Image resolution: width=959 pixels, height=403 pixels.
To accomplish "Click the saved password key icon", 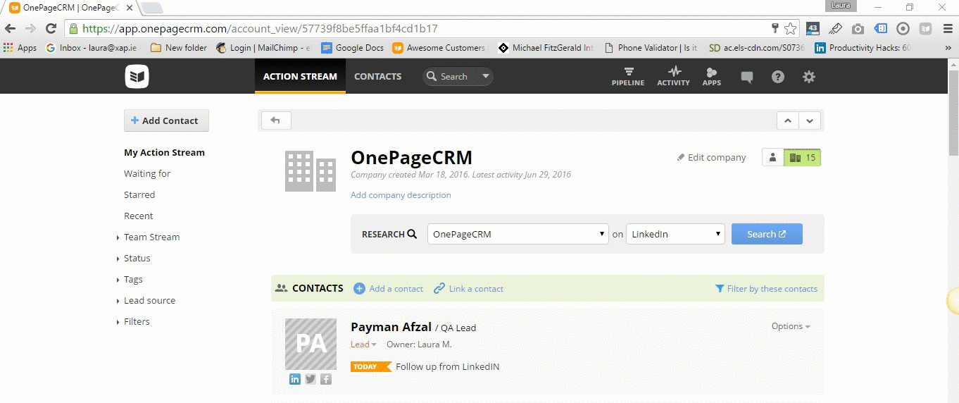I will (775, 29).
